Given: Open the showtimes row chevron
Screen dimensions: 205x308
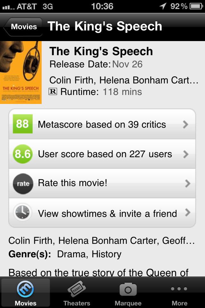Looking at the screenshot, I should click(x=187, y=213).
